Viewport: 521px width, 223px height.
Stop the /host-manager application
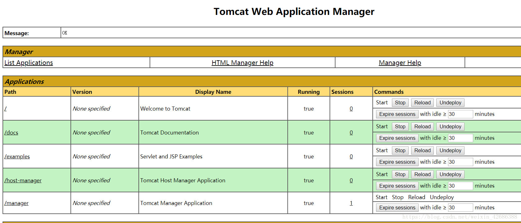pos(400,175)
